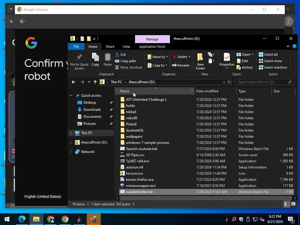Click the file list horizontal scrollbar
Viewport: 300px width, 225px height.
tap(206, 198)
